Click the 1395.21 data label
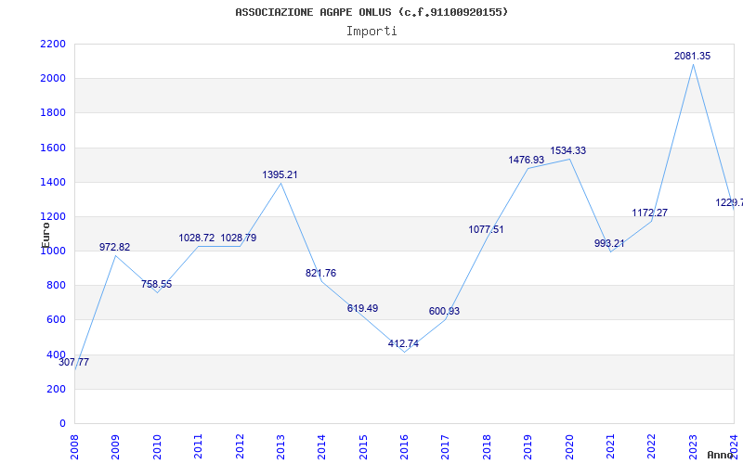This screenshot has height=464, width=743. coord(280,174)
